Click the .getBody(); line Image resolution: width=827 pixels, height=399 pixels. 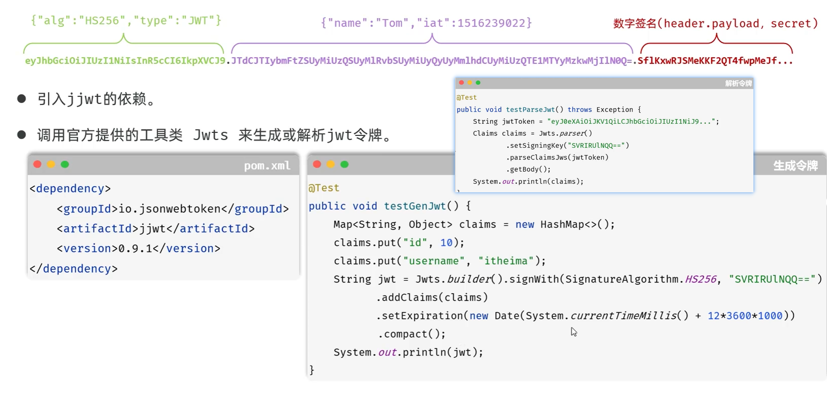(x=528, y=169)
